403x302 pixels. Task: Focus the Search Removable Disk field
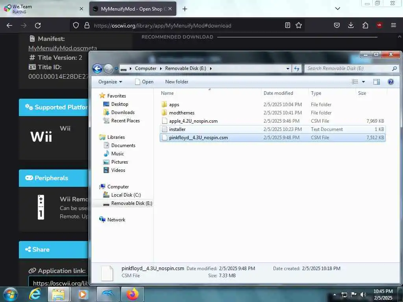[x=351, y=68]
